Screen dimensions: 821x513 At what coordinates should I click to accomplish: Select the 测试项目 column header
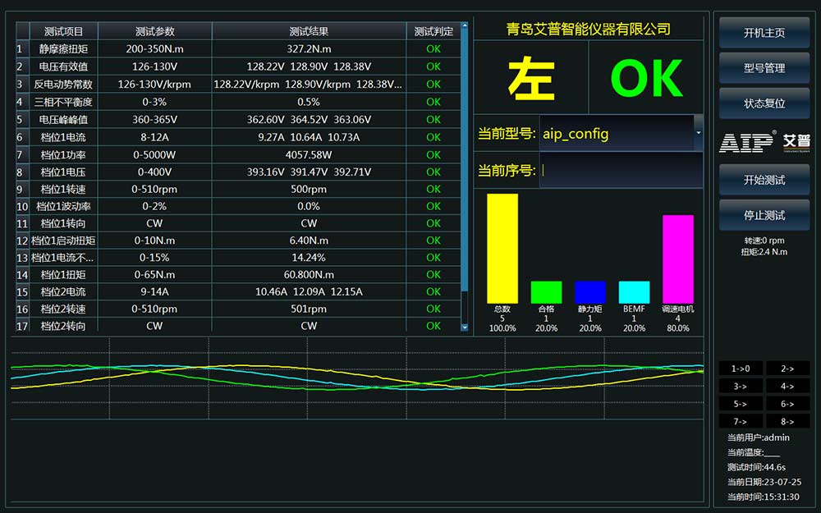pyautogui.click(x=63, y=31)
